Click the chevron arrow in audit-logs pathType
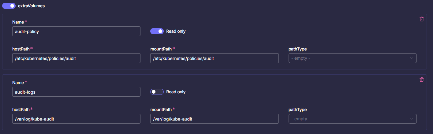 point(412,119)
